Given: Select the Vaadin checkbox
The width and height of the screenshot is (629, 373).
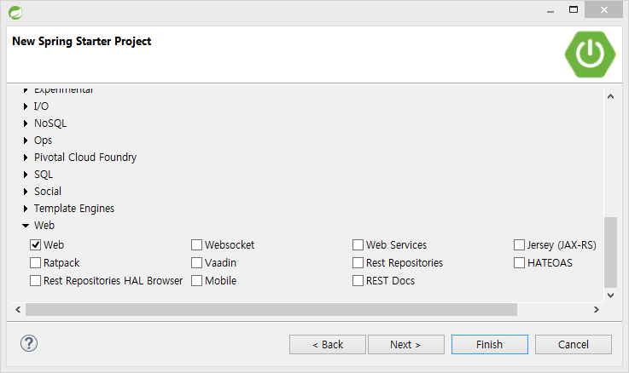Looking at the screenshot, I should tap(196, 262).
